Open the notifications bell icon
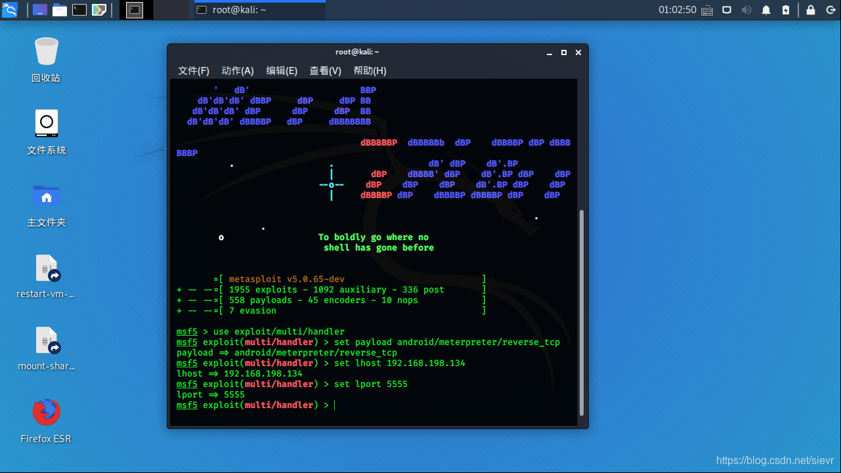The image size is (841, 473). tap(766, 10)
